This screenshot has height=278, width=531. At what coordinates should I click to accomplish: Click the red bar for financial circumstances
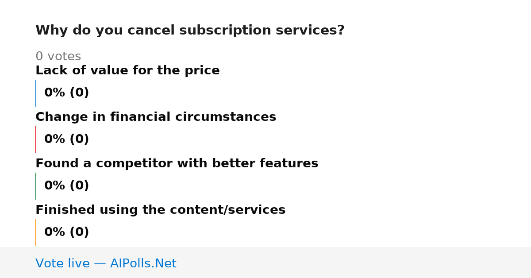pyautogui.click(x=35, y=139)
